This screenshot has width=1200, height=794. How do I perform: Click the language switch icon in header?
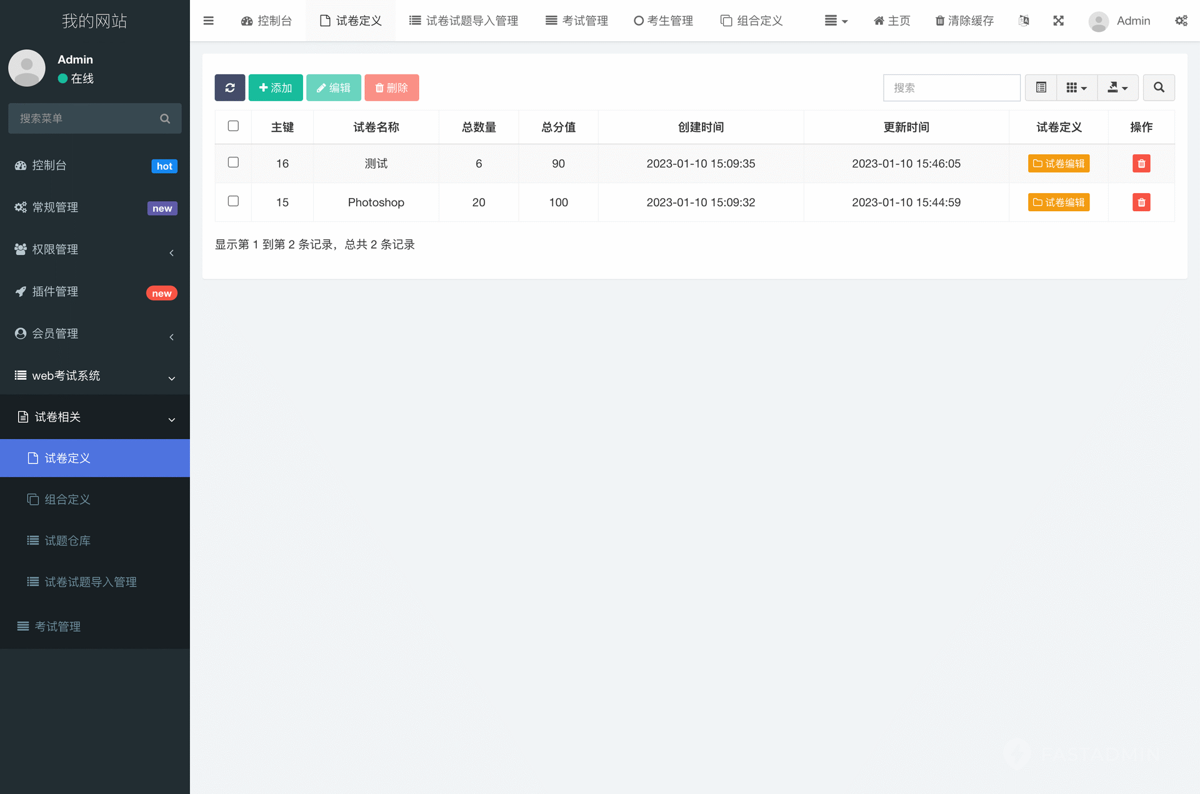[x=1024, y=21]
